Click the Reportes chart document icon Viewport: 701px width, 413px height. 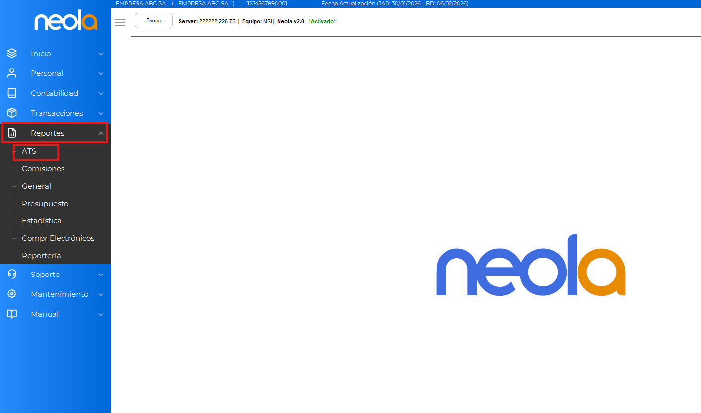pyautogui.click(x=12, y=133)
